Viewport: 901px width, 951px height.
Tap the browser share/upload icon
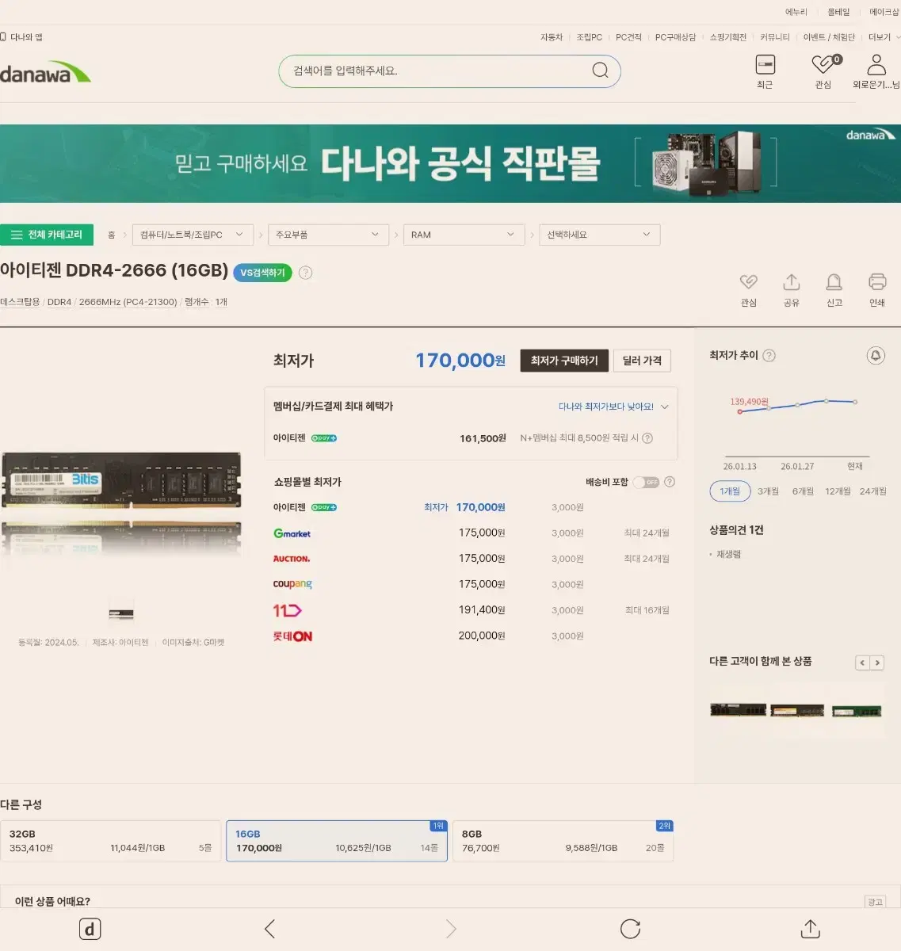(810, 929)
